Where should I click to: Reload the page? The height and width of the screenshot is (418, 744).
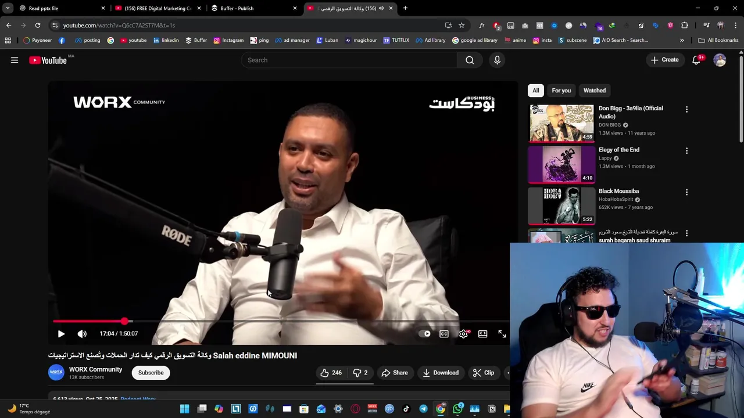tap(38, 25)
